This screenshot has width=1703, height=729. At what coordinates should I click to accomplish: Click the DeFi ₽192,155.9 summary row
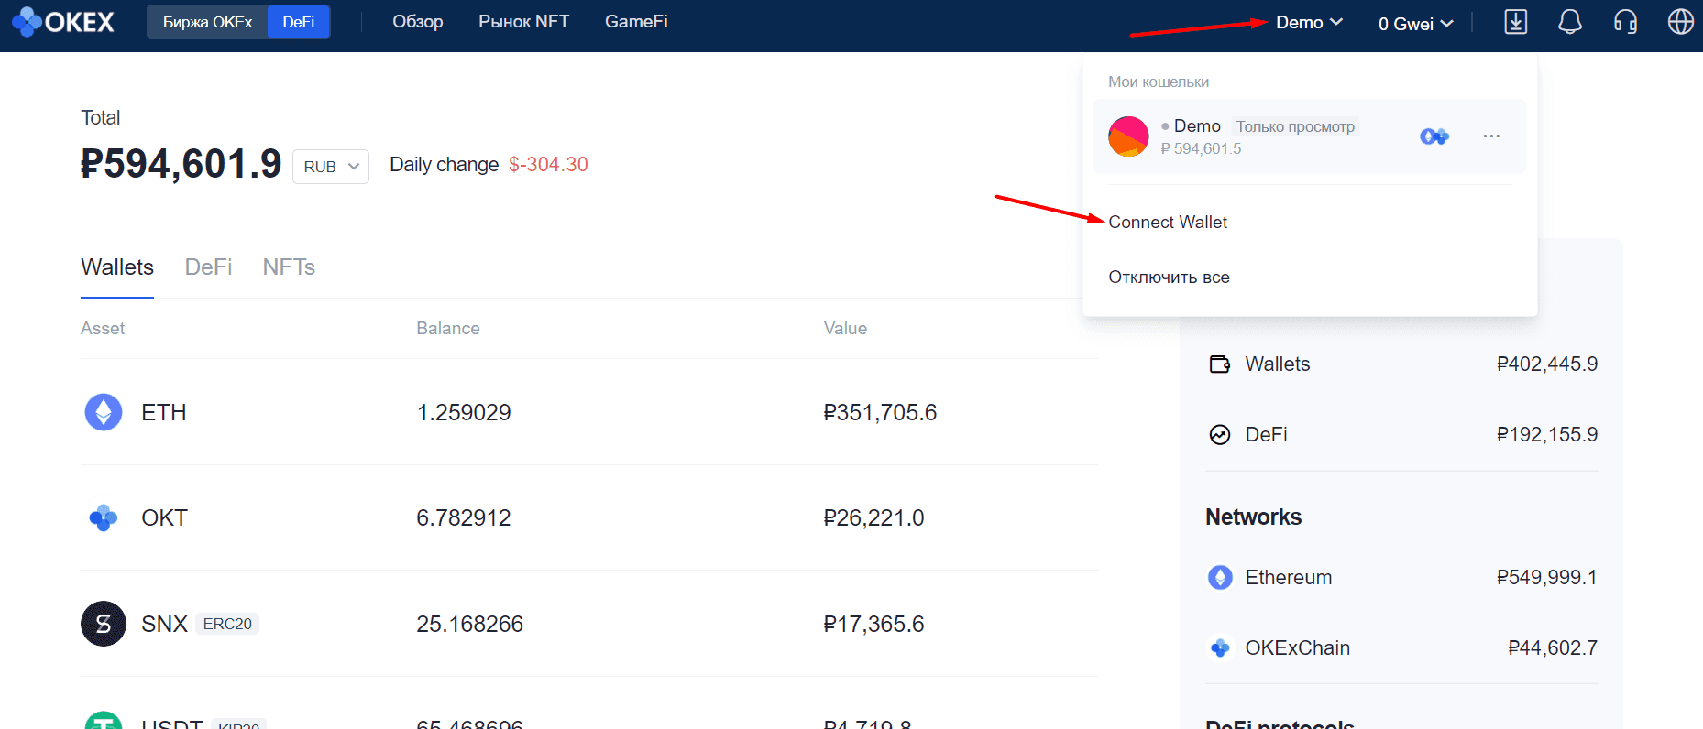coord(1402,435)
